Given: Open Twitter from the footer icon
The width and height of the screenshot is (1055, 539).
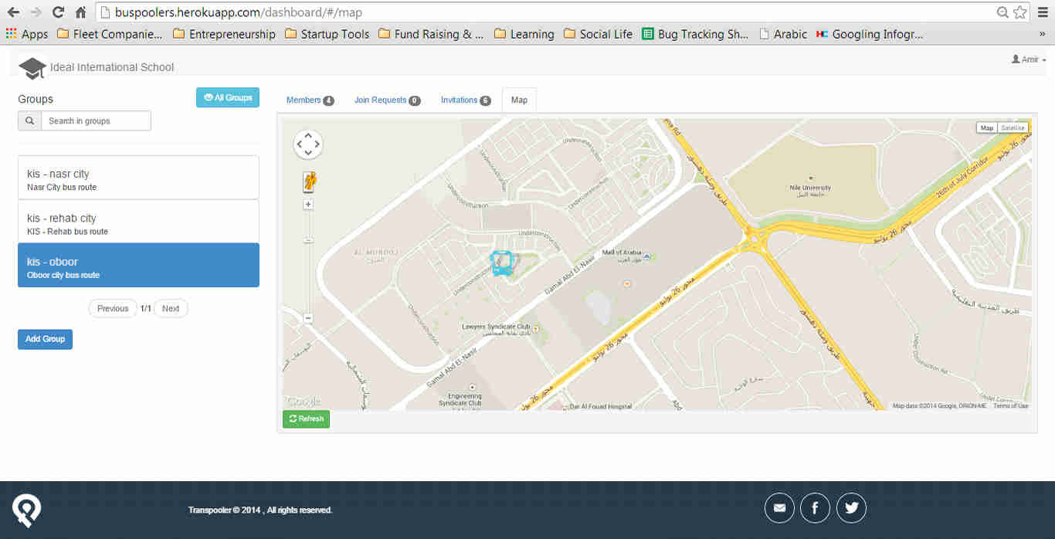Looking at the screenshot, I should point(851,507).
